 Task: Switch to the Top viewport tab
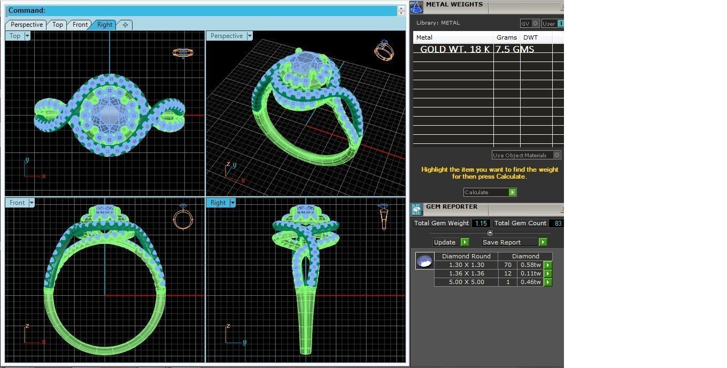click(57, 25)
